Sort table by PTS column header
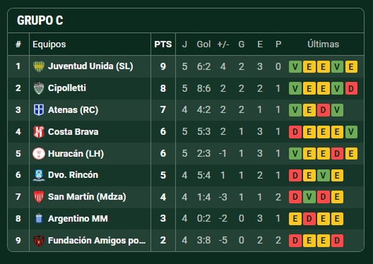Viewport: 373px width, 264px height. click(x=163, y=44)
